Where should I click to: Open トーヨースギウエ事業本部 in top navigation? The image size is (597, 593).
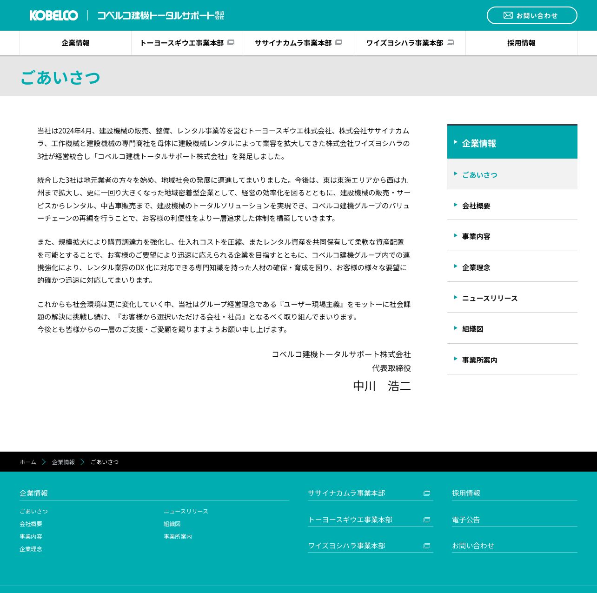point(187,43)
